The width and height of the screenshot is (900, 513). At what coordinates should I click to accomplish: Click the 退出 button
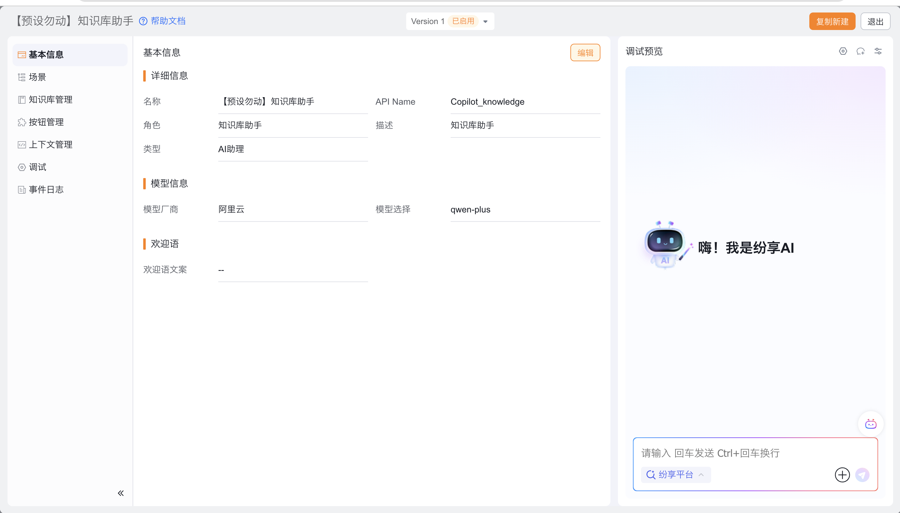[x=875, y=22]
